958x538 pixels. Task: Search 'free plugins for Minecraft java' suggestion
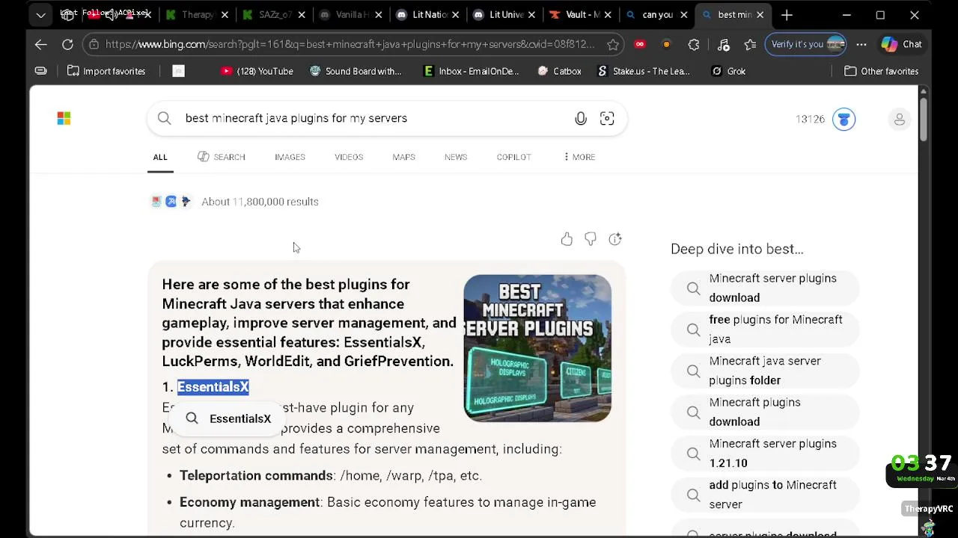pyautogui.click(x=764, y=329)
